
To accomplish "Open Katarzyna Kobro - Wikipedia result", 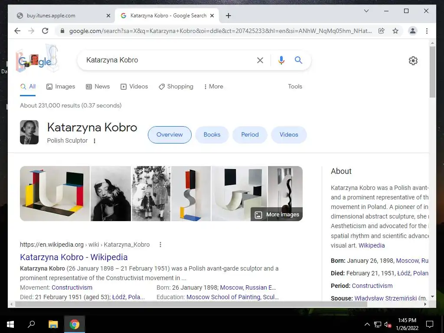I will (74, 257).
